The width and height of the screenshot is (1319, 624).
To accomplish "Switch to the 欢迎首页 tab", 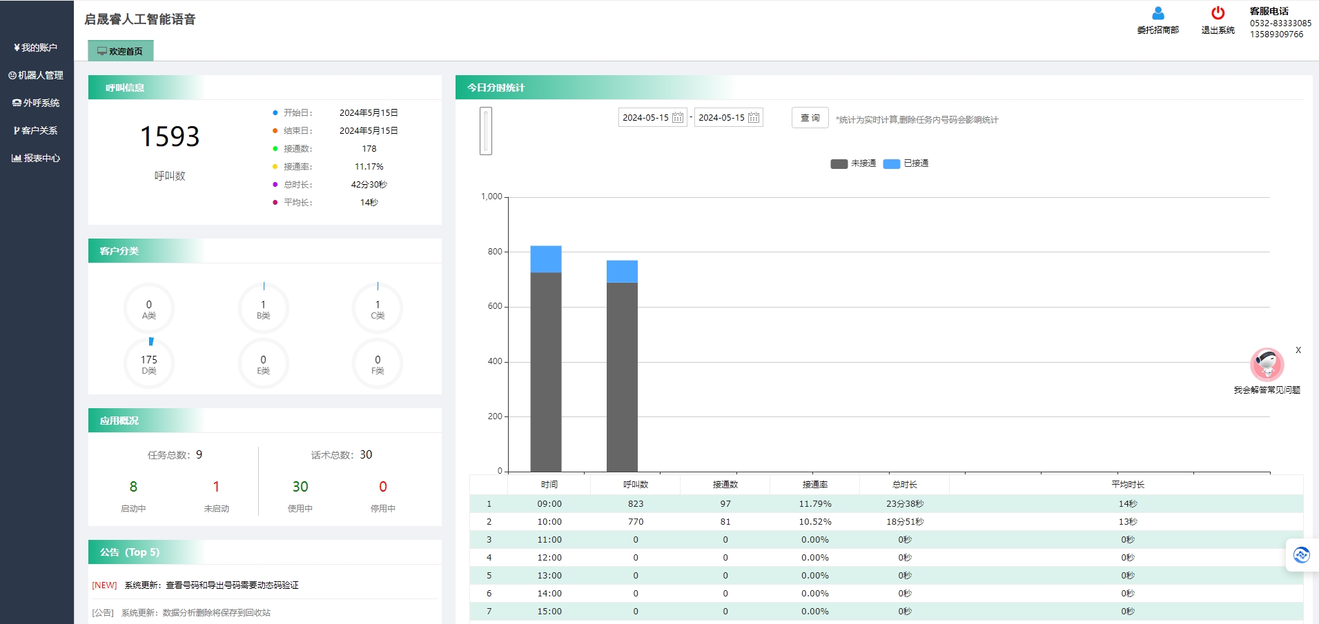I will (x=121, y=51).
